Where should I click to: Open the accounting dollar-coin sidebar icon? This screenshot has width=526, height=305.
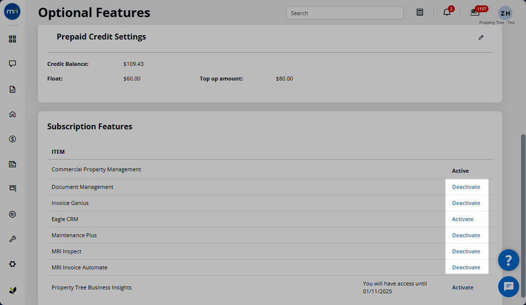[x=12, y=139]
